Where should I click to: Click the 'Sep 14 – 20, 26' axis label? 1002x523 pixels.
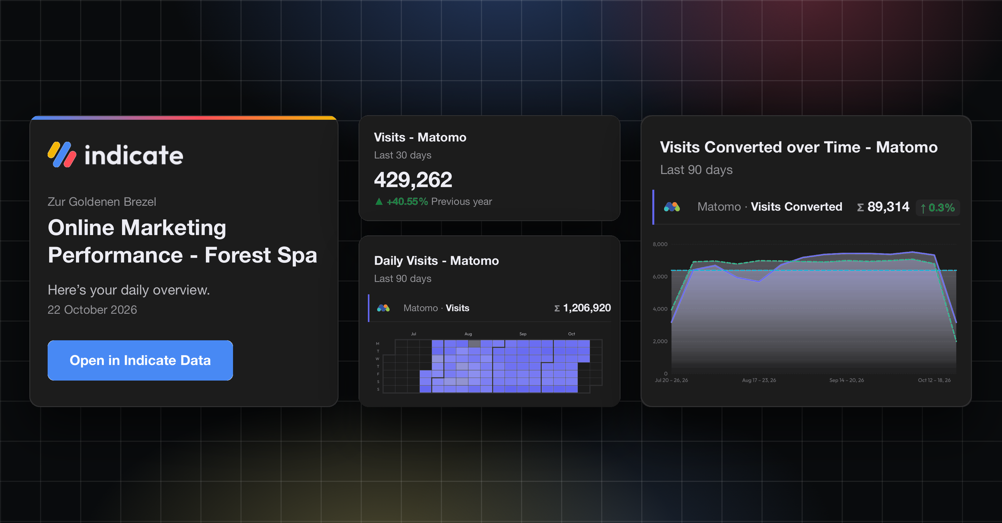coord(846,380)
